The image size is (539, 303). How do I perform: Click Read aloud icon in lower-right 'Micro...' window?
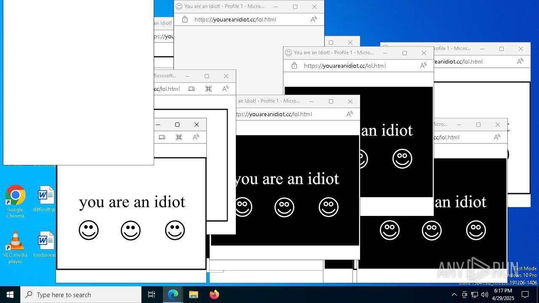tap(497, 137)
